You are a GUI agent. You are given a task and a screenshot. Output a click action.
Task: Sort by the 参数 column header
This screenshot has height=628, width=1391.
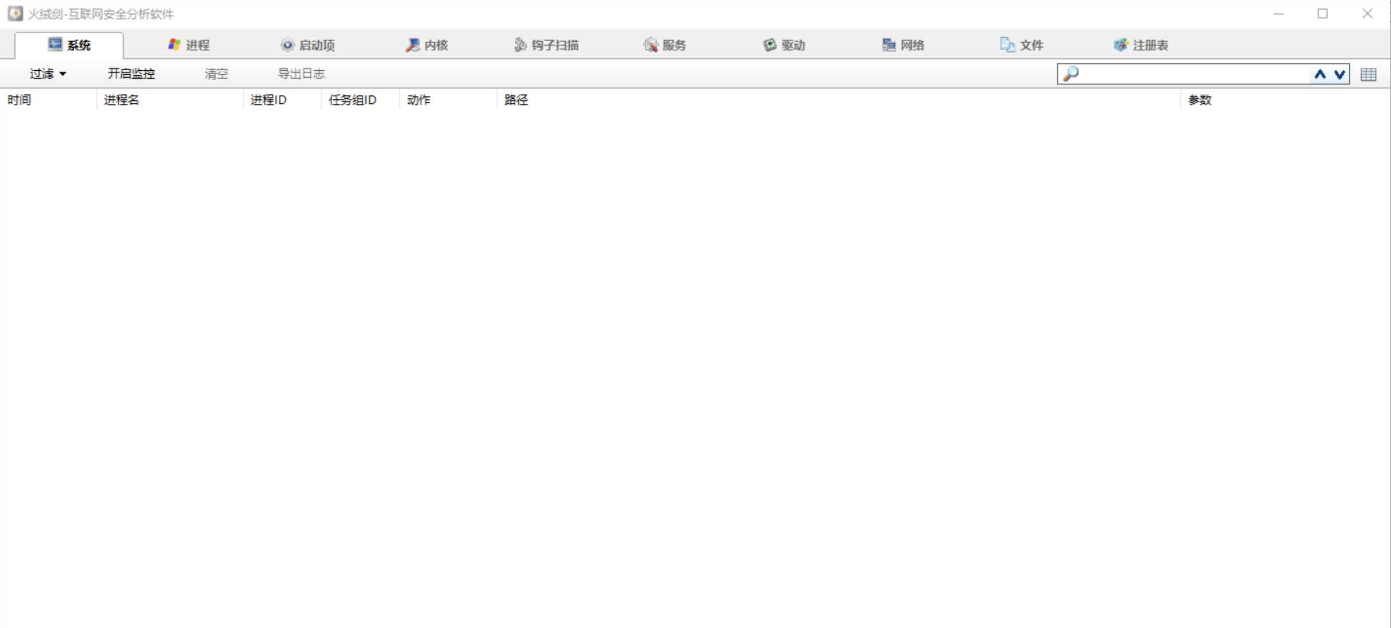coord(1285,100)
